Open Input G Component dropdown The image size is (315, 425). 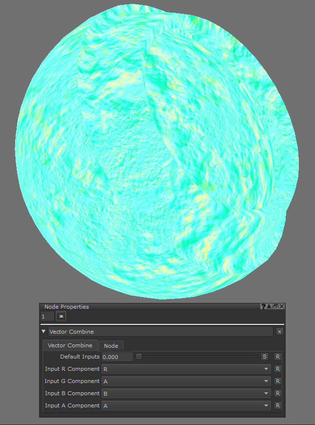[x=186, y=381]
